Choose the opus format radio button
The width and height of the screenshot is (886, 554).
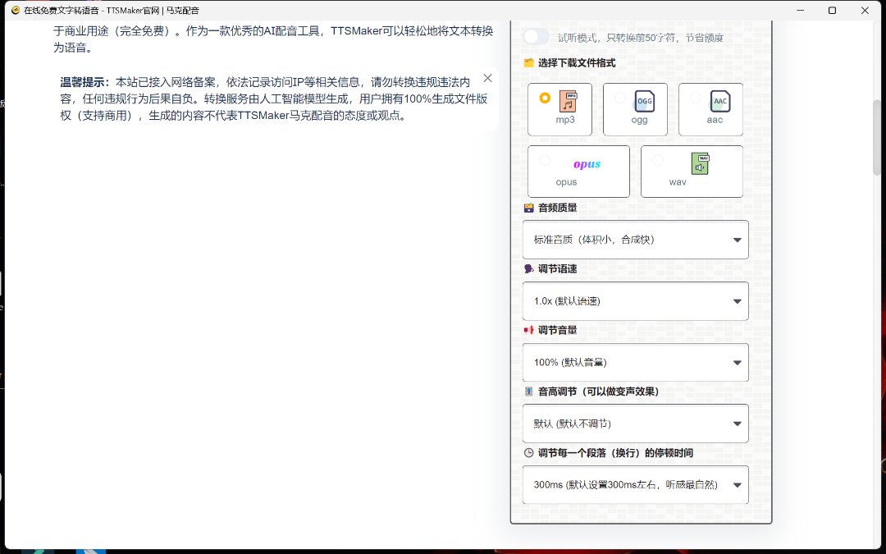coord(545,161)
